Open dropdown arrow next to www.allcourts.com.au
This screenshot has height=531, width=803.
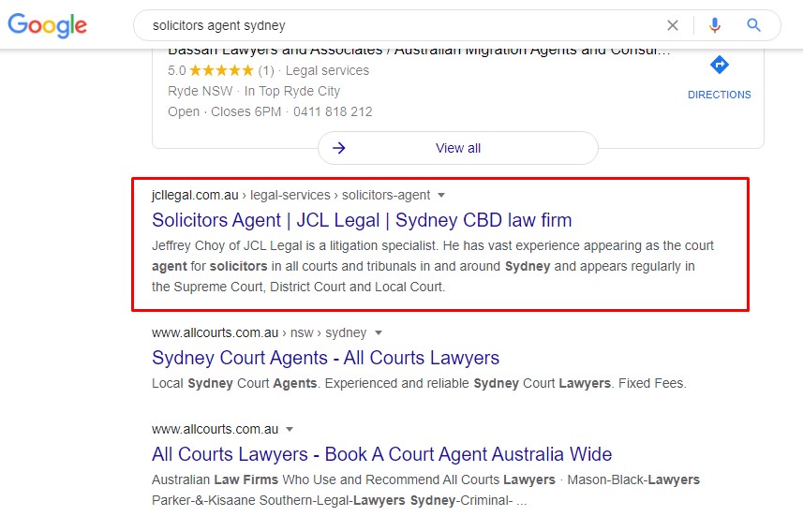click(x=290, y=430)
